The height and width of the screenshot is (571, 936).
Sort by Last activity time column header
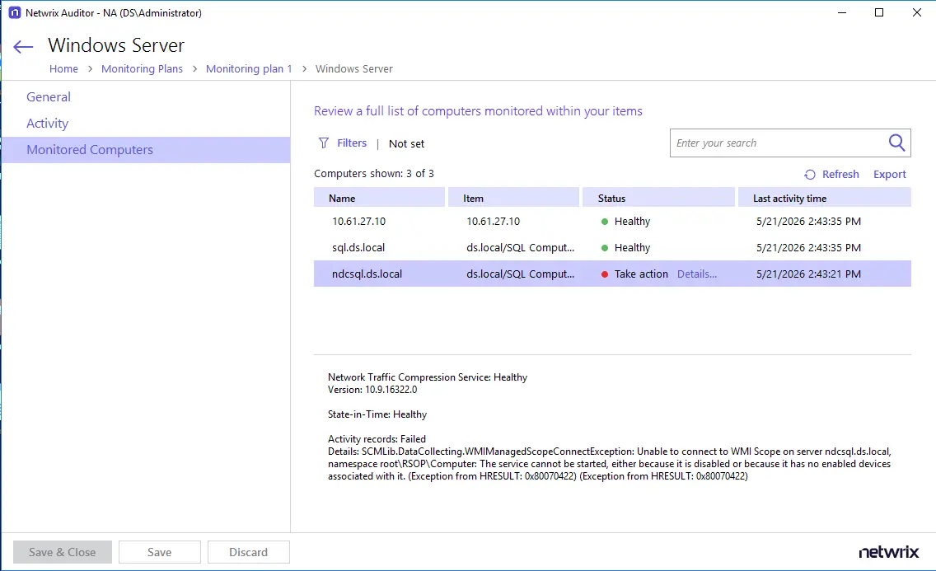(825, 198)
